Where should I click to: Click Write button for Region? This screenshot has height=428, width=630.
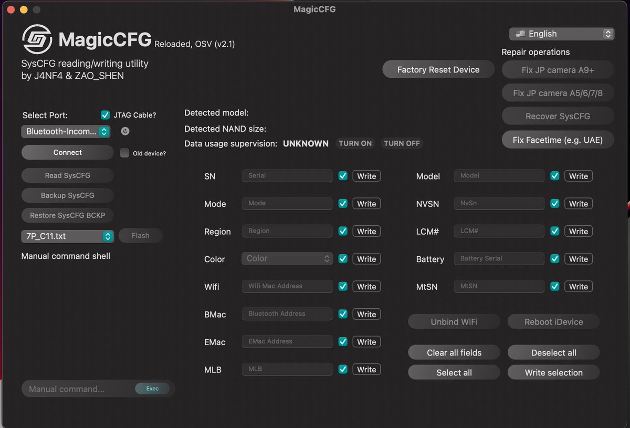pyautogui.click(x=366, y=231)
